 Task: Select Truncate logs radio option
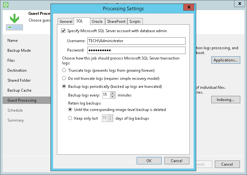coord(64,70)
